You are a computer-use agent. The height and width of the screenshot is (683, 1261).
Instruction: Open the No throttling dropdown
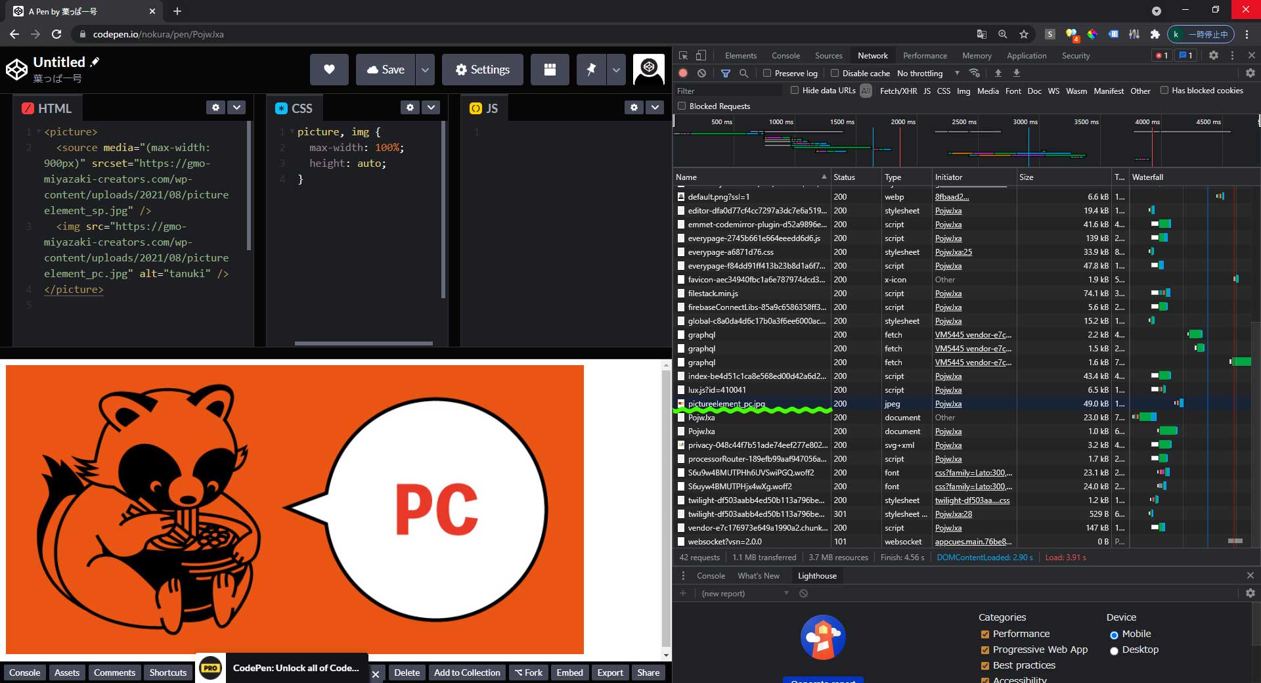click(x=928, y=73)
